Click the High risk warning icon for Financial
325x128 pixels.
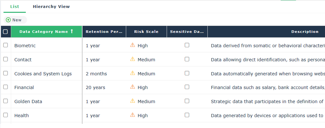pyautogui.click(x=133, y=87)
